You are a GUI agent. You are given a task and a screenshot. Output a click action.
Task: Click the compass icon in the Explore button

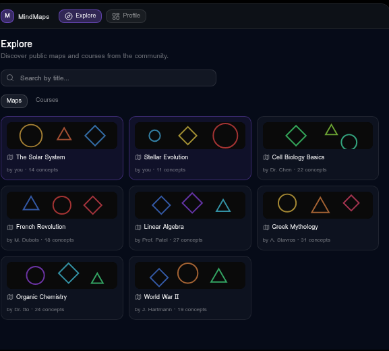click(x=69, y=16)
